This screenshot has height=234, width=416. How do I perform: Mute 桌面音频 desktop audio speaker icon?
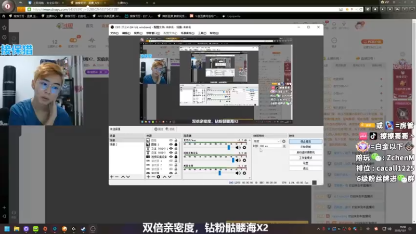(x=238, y=173)
